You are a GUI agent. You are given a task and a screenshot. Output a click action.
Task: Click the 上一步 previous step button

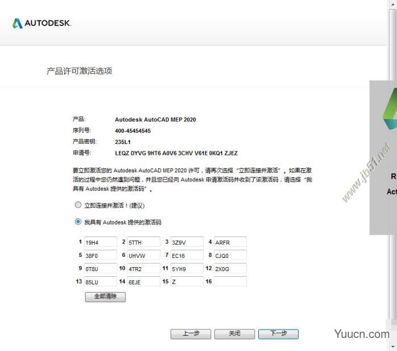coord(191,334)
